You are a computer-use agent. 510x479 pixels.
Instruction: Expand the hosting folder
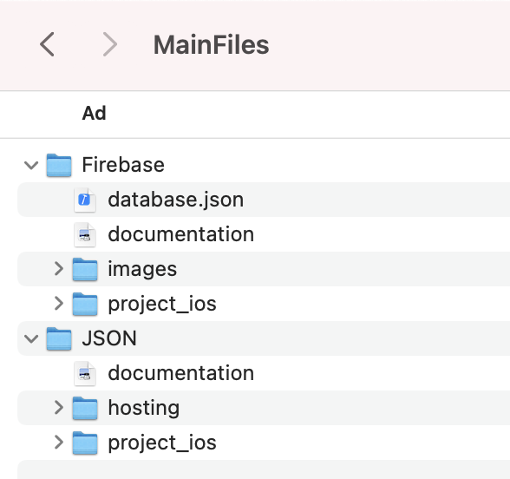tap(59, 408)
